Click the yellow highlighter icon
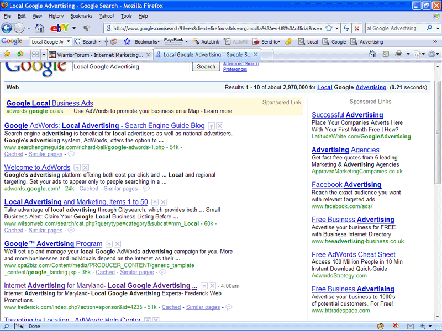The image size is (442, 331). click(x=288, y=42)
